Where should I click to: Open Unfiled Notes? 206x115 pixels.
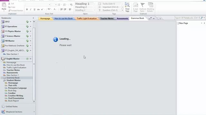click(12, 106)
